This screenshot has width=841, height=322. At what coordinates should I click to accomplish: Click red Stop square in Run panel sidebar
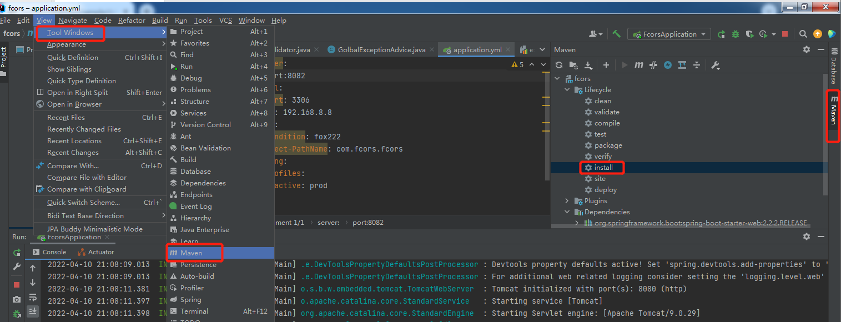click(17, 284)
